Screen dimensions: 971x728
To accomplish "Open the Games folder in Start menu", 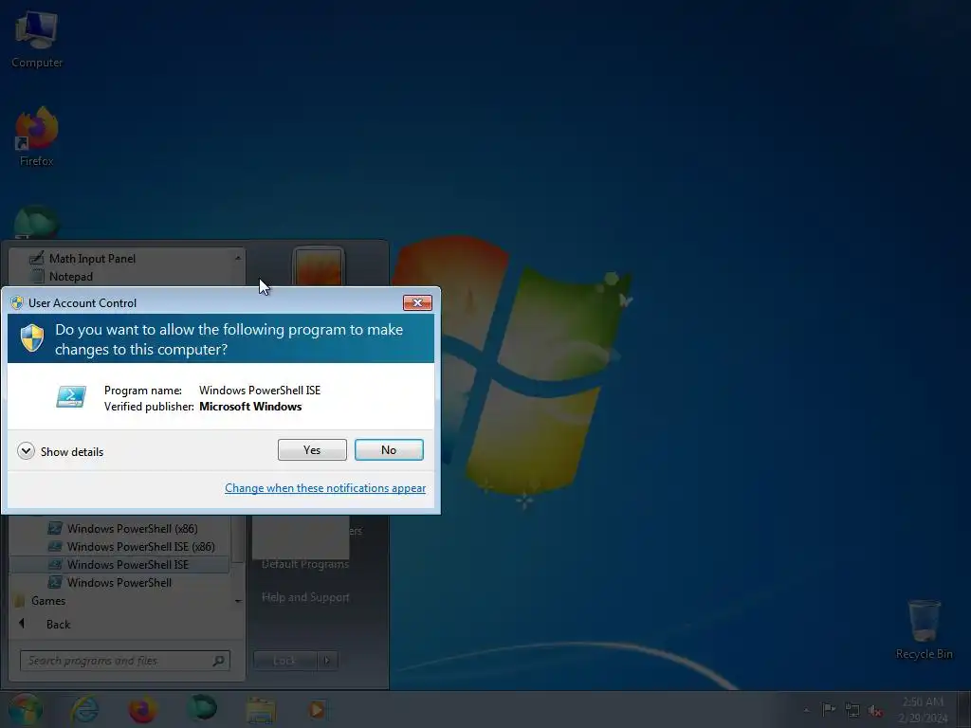I will pos(48,600).
